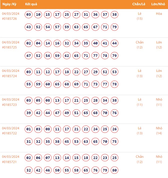Choose ball 50 in draw #0185721
The height and width of the screenshot is (178, 168).
(57, 170)
